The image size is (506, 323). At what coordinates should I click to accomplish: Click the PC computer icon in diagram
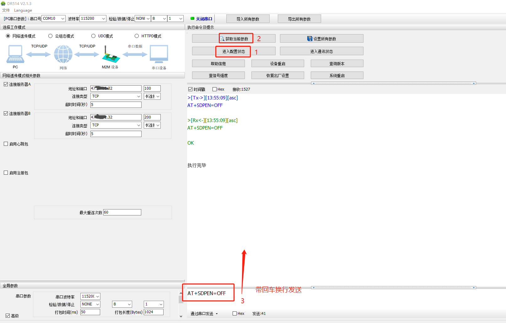coord(15,54)
